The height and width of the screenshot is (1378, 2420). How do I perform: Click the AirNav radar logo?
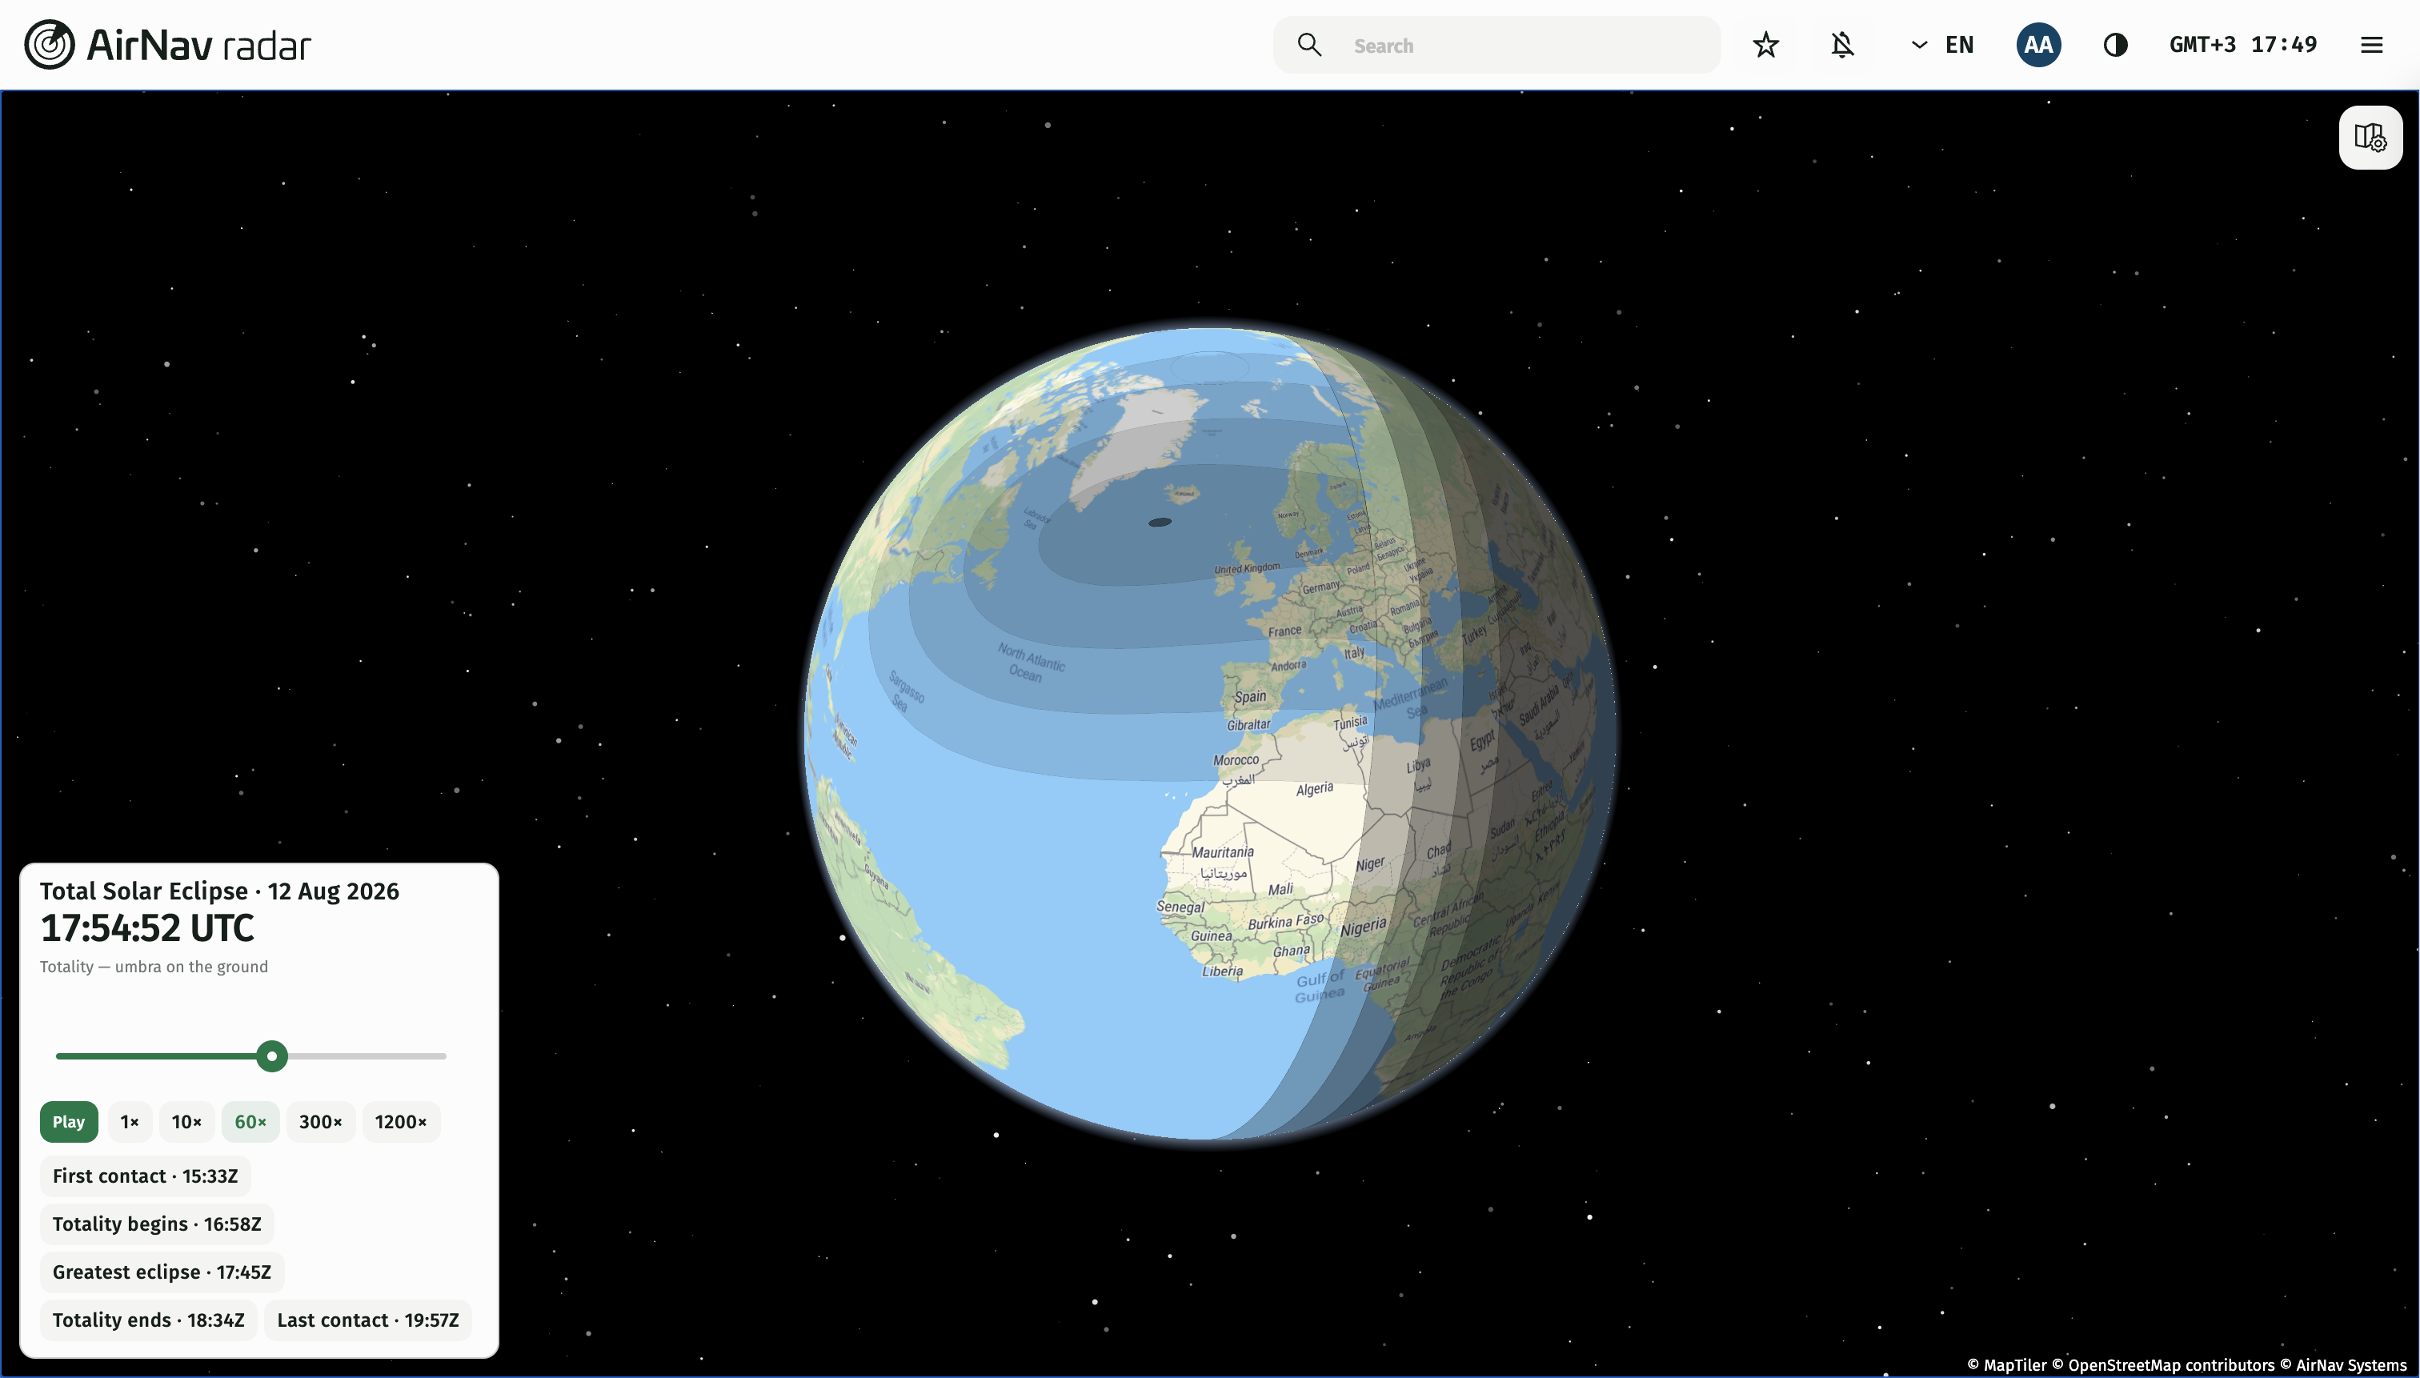coord(167,45)
